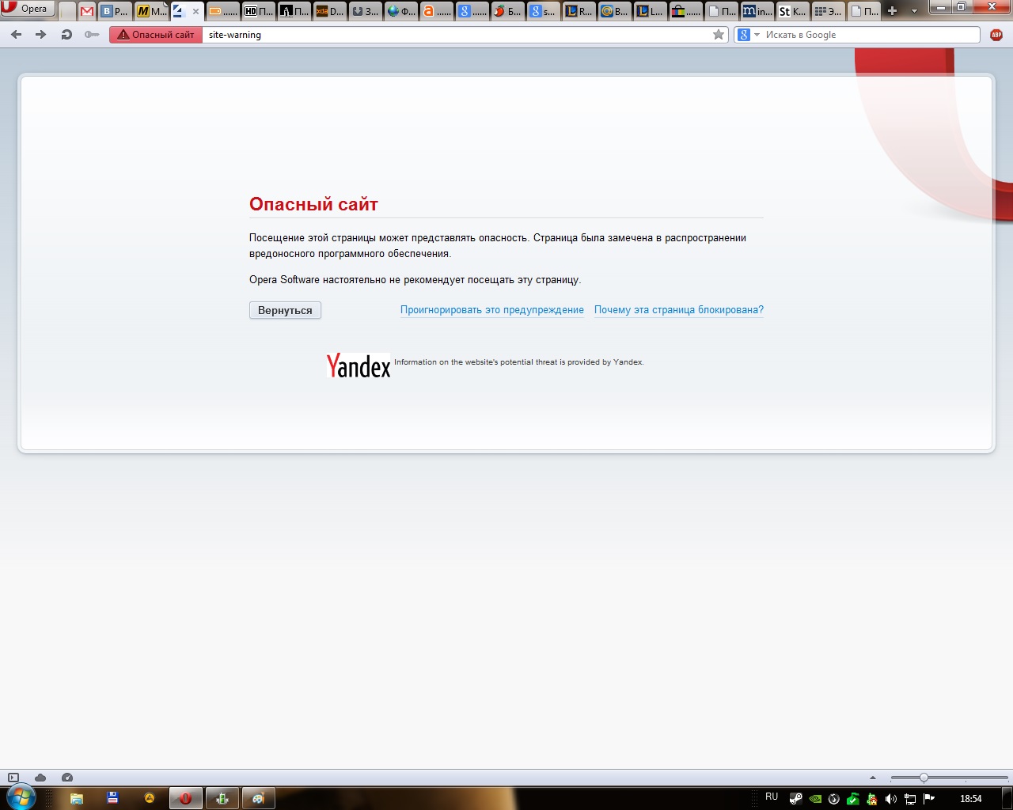The image size is (1013, 810).
Task: Toggle the Opera panels button
Action: coord(13,778)
